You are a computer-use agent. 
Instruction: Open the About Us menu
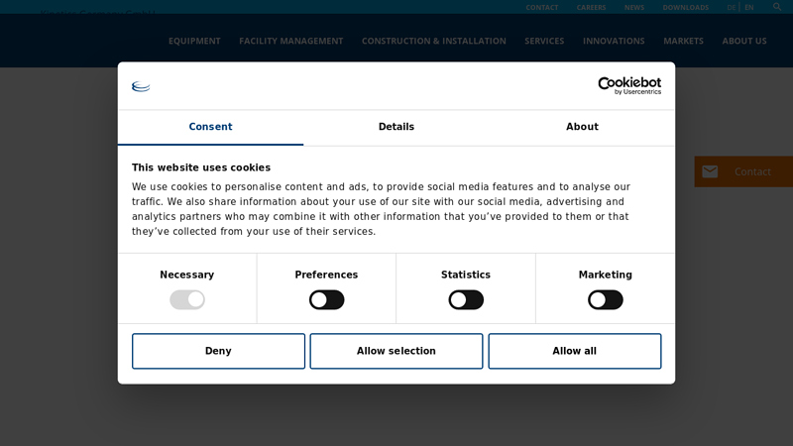(744, 41)
